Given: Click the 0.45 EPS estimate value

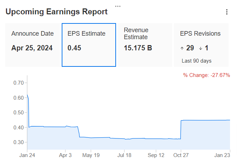Looking at the screenshot, I should click(74, 48).
